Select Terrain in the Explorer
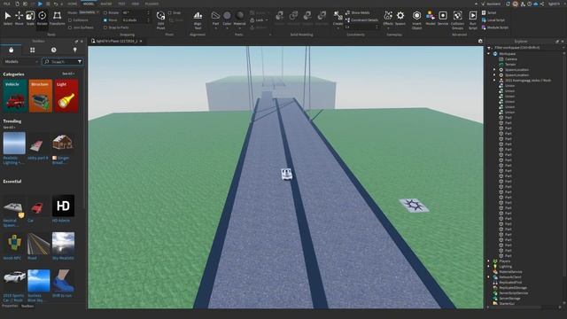The width and height of the screenshot is (567, 319). 510,65
